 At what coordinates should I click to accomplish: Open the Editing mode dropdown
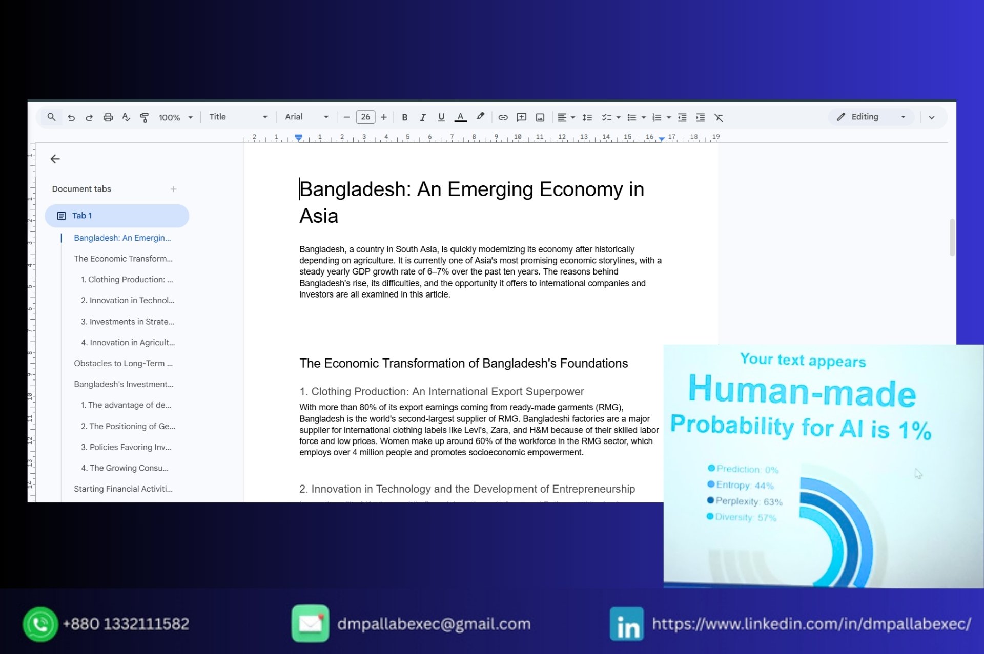point(871,117)
